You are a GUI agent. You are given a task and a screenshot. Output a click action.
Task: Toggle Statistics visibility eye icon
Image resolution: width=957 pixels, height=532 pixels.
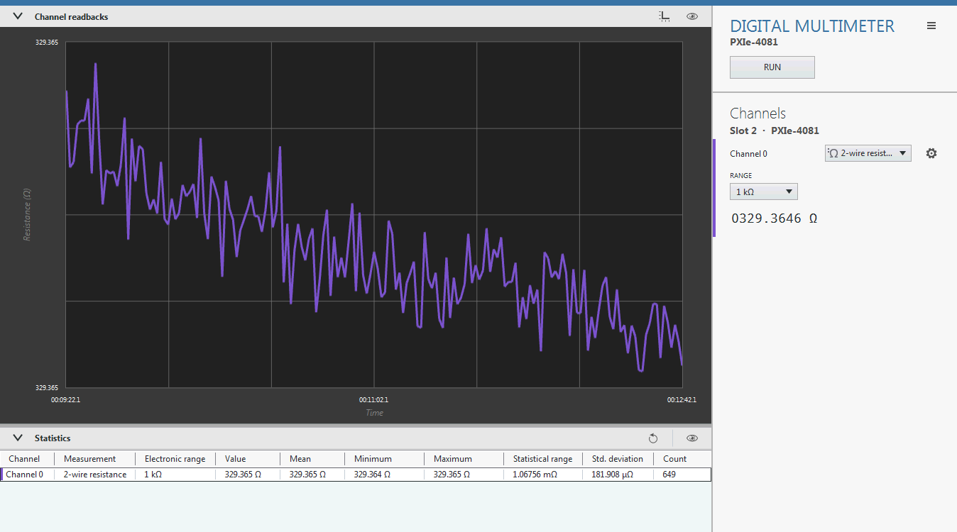[692, 438]
